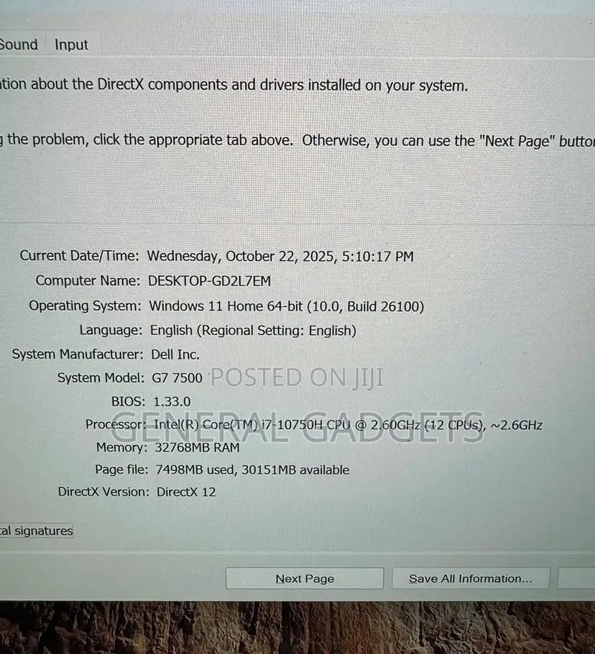Click the Memory label
The height and width of the screenshot is (654, 595).
tap(121, 447)
